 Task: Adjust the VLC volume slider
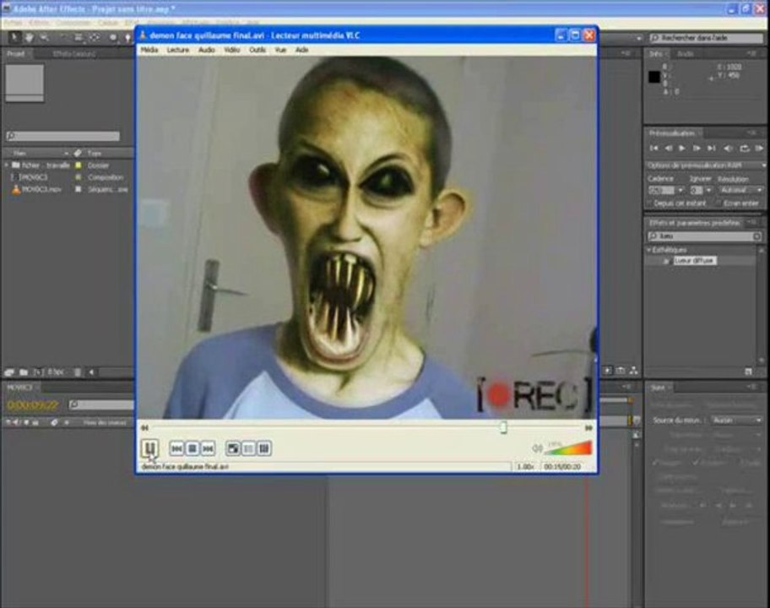click(x=569, y=448)
